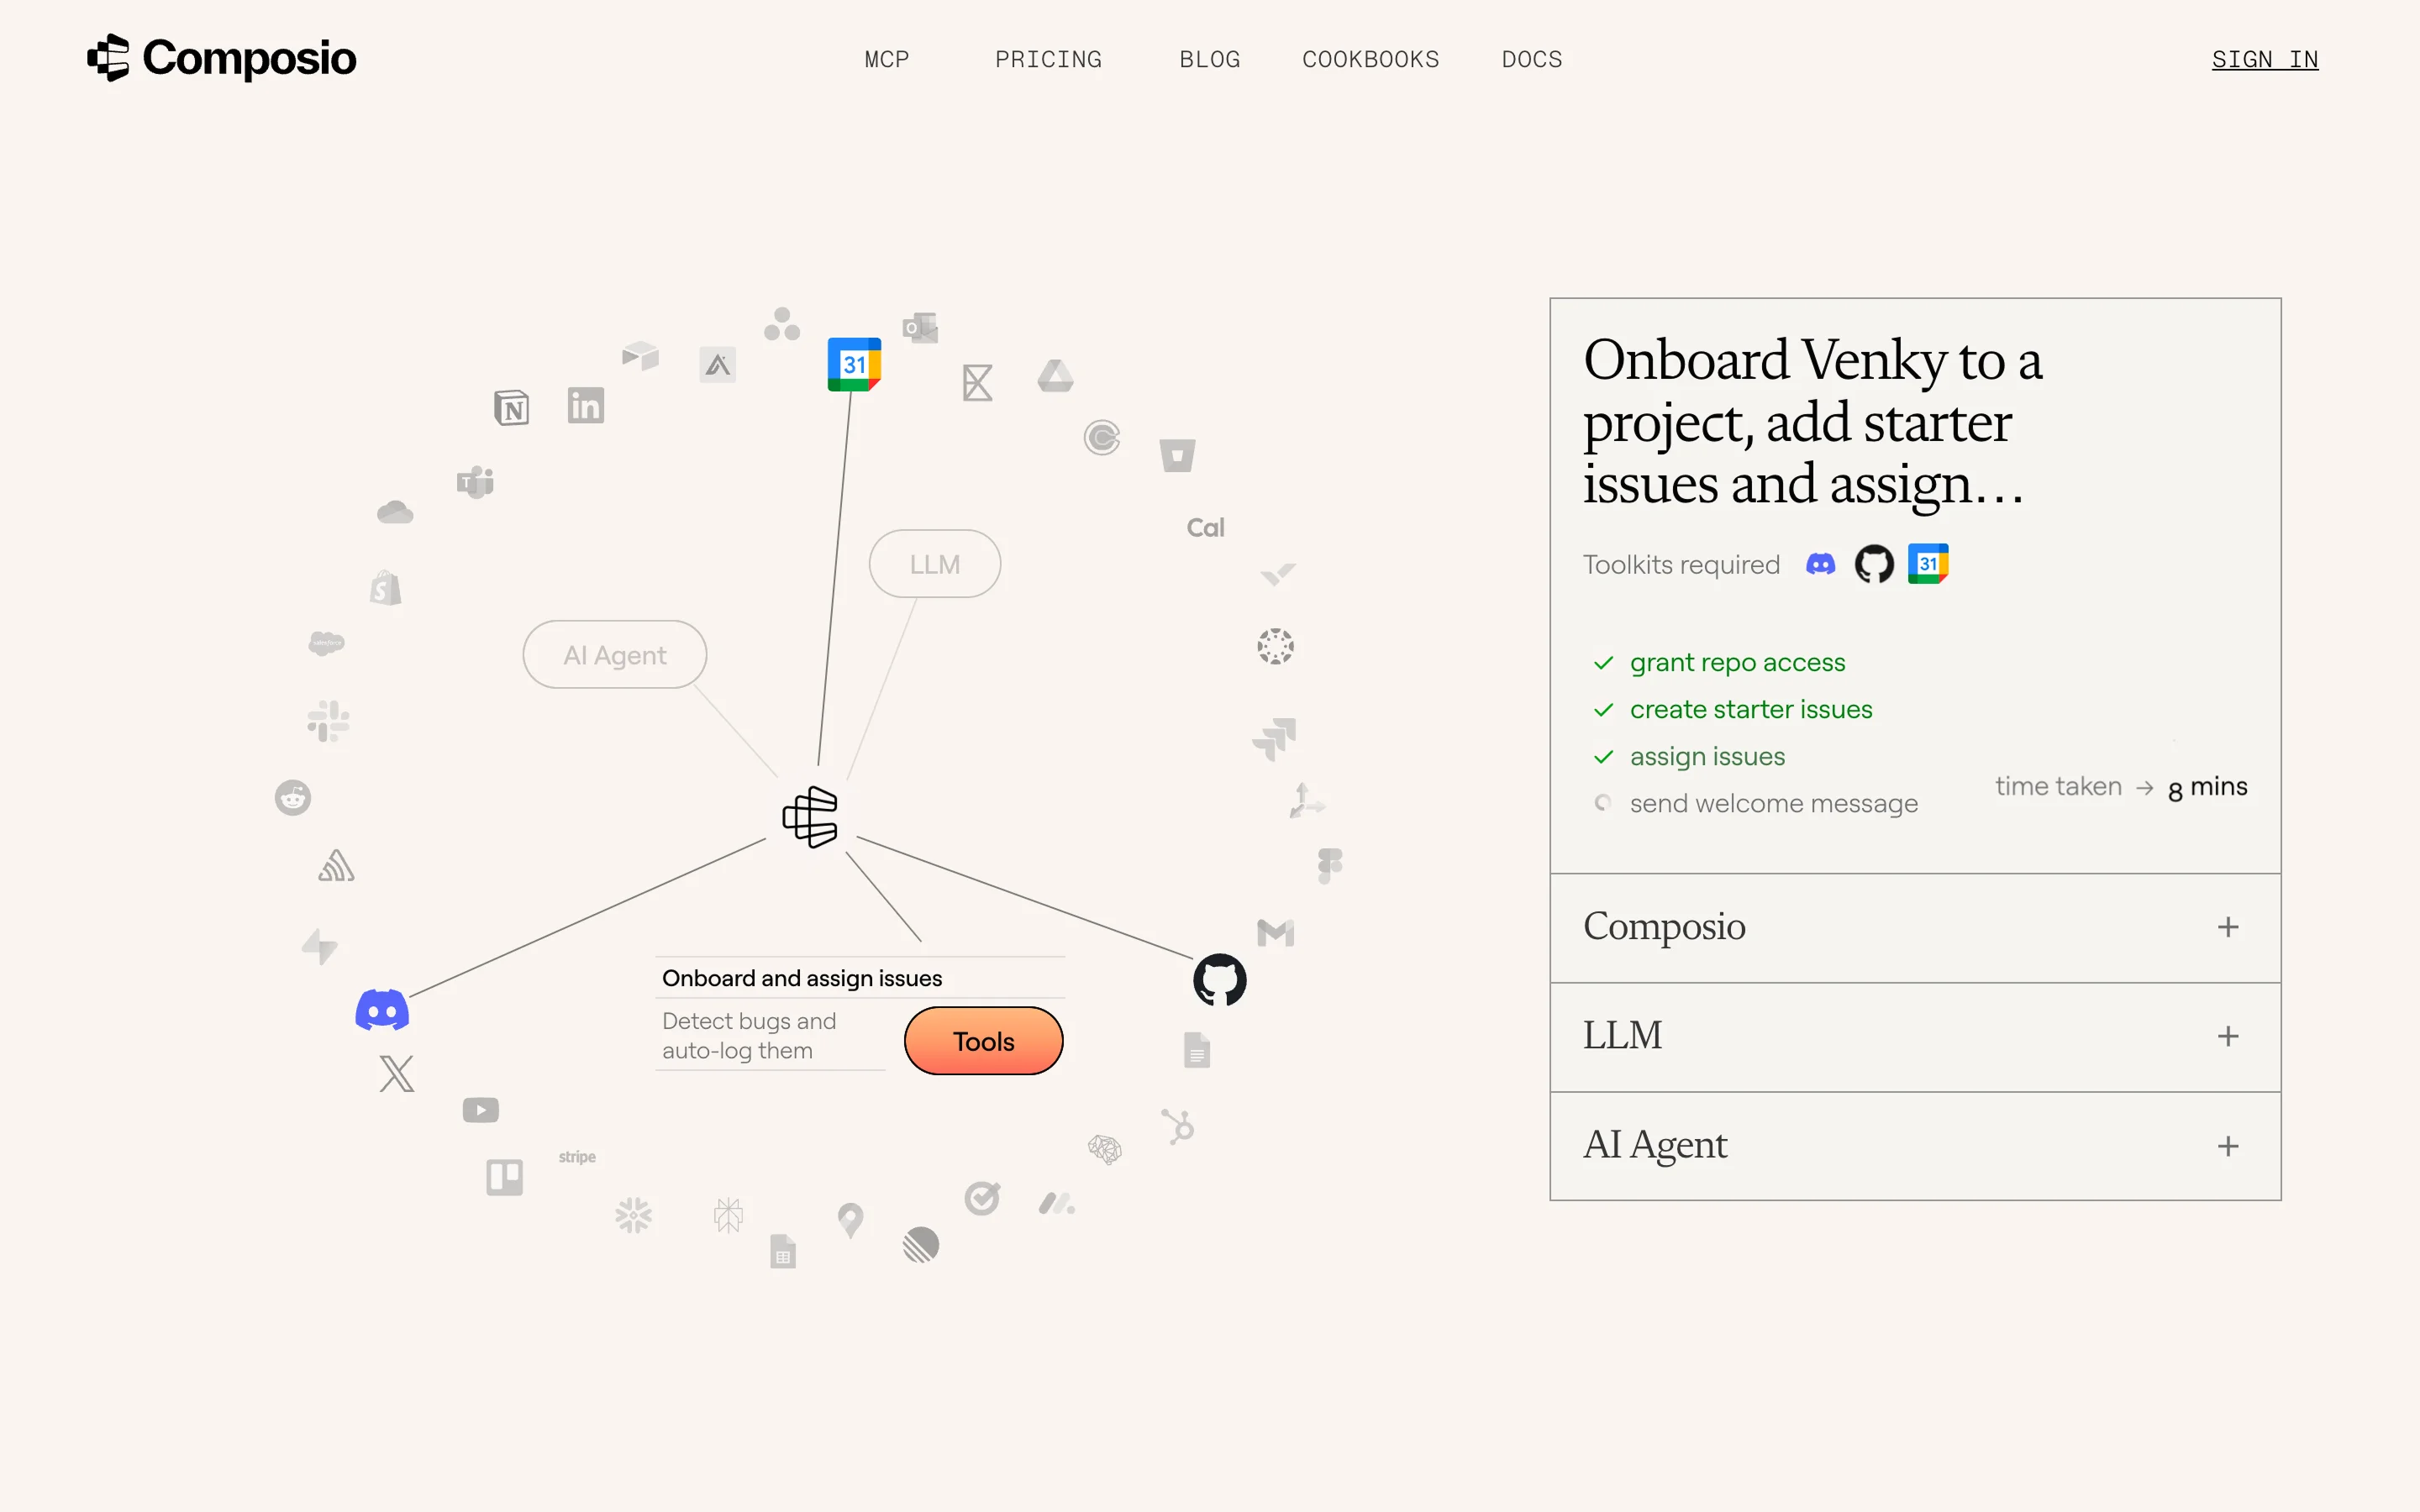Click the central Composio hub icon

[810, 817]
